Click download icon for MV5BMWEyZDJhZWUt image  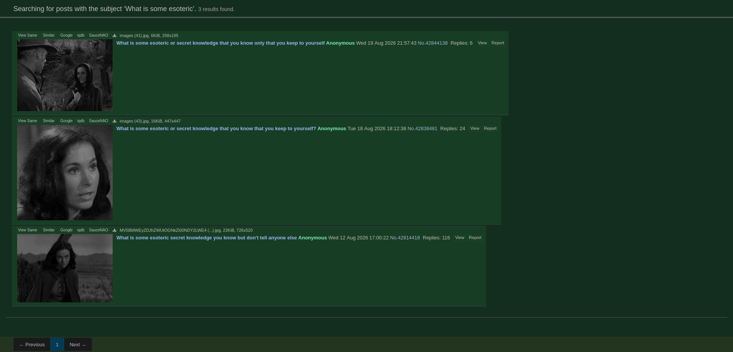115,230
